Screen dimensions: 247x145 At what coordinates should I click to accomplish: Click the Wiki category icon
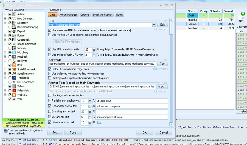pyautogui.click(x=14, y=99)
